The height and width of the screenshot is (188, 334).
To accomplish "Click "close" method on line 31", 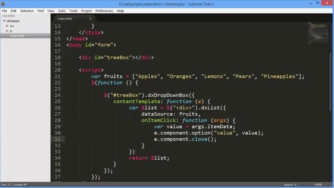I will (199, 139).
